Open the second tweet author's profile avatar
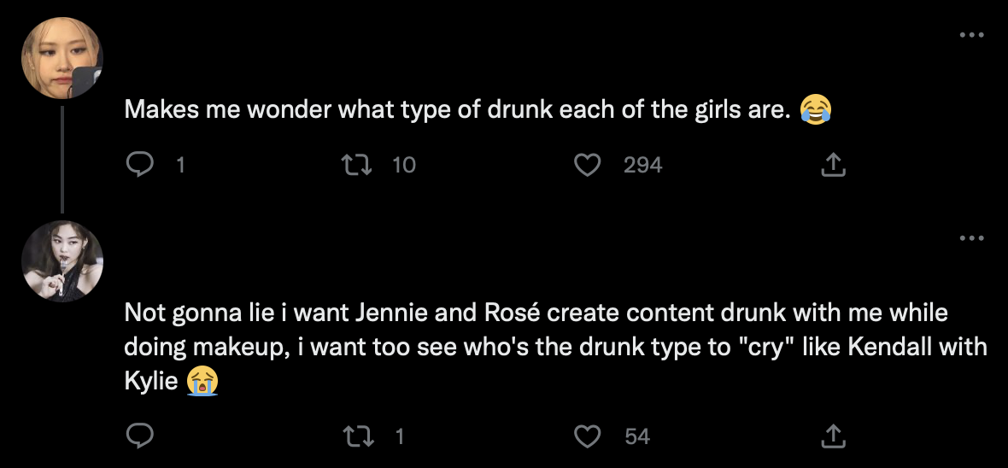 62,260
